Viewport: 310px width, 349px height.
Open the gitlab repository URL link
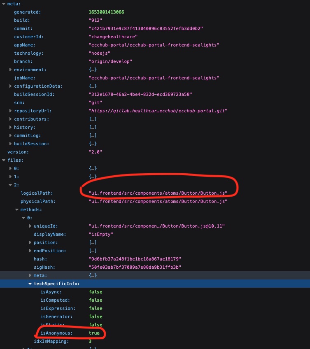tap(158, 111)
